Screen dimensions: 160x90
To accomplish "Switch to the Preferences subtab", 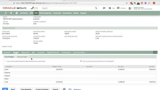I will tap(66, 52).
